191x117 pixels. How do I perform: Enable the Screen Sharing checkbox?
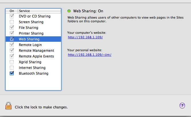[12, 22]
